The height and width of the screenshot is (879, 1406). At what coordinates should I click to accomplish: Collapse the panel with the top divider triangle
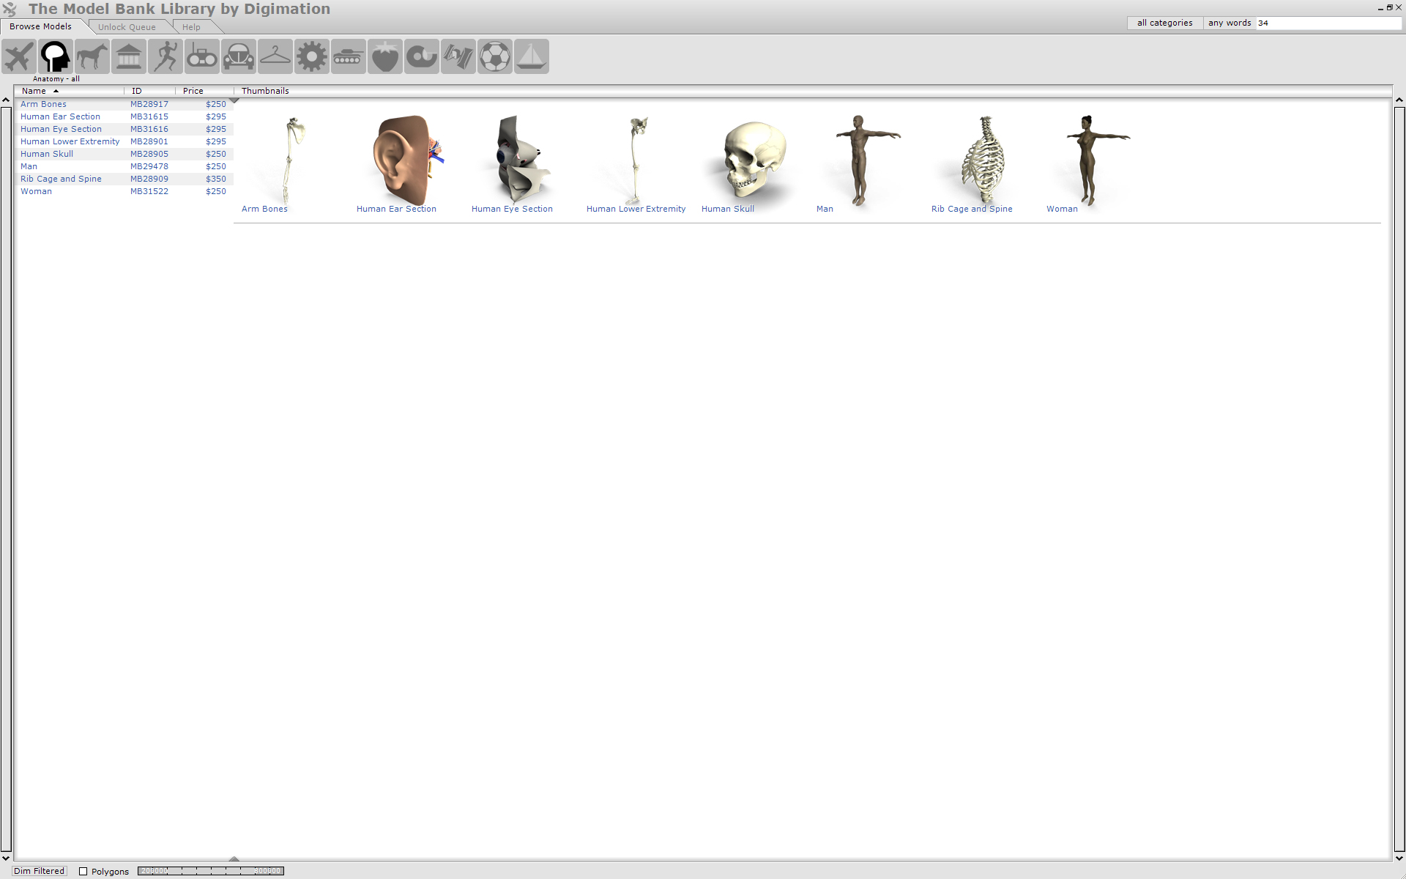click(234, 100)
